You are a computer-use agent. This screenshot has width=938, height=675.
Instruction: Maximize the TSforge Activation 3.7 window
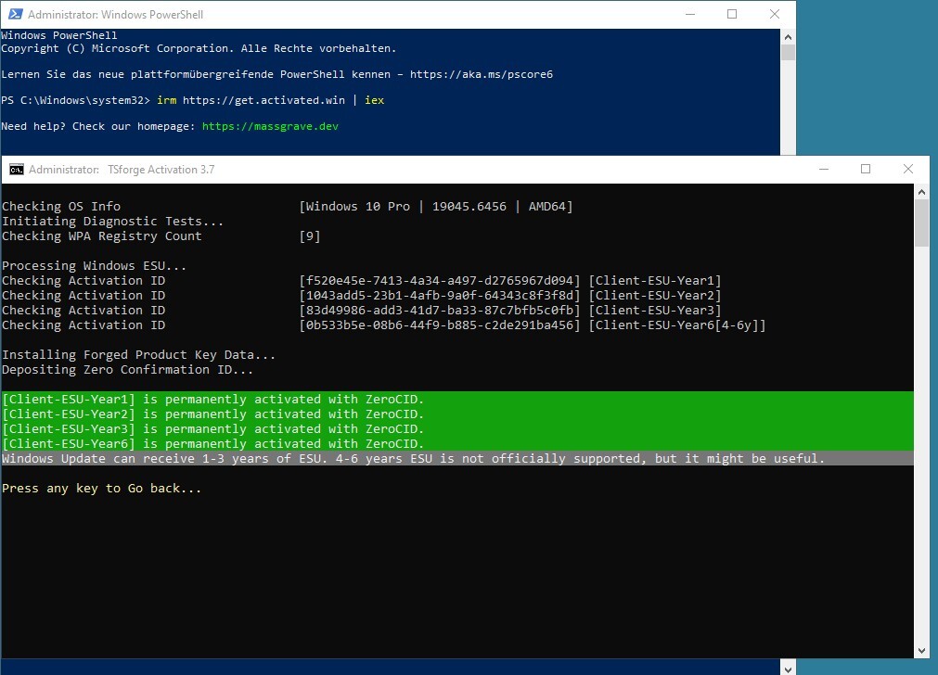[x=866, y=170]
